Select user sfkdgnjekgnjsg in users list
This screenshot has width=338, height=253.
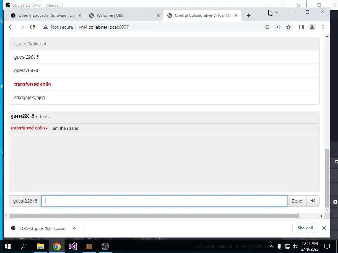164,98
